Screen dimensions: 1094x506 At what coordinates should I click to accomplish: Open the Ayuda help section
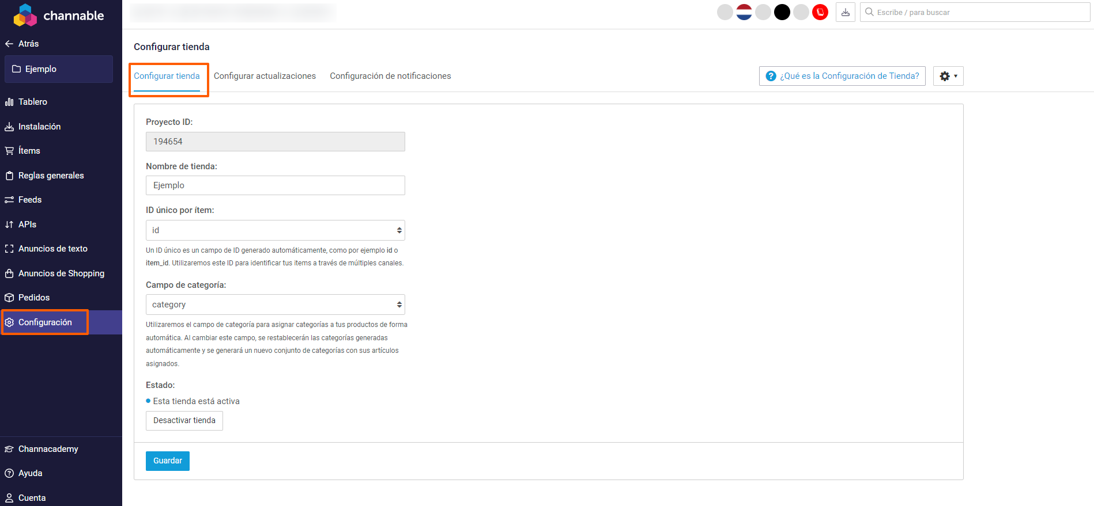click(x=30, y=473)
